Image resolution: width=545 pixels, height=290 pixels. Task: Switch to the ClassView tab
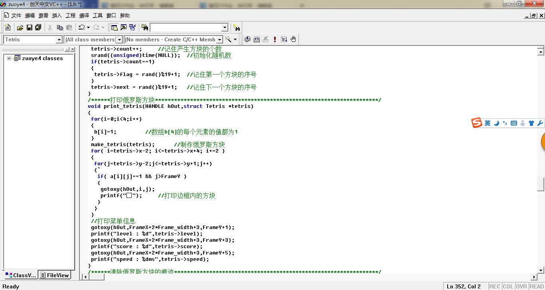tap(20, 275)
